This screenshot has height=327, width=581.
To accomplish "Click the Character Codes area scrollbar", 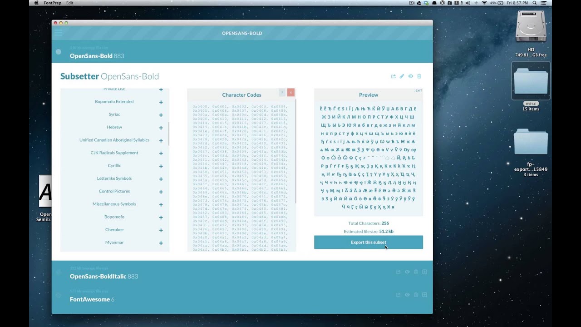I will (295, 151).
